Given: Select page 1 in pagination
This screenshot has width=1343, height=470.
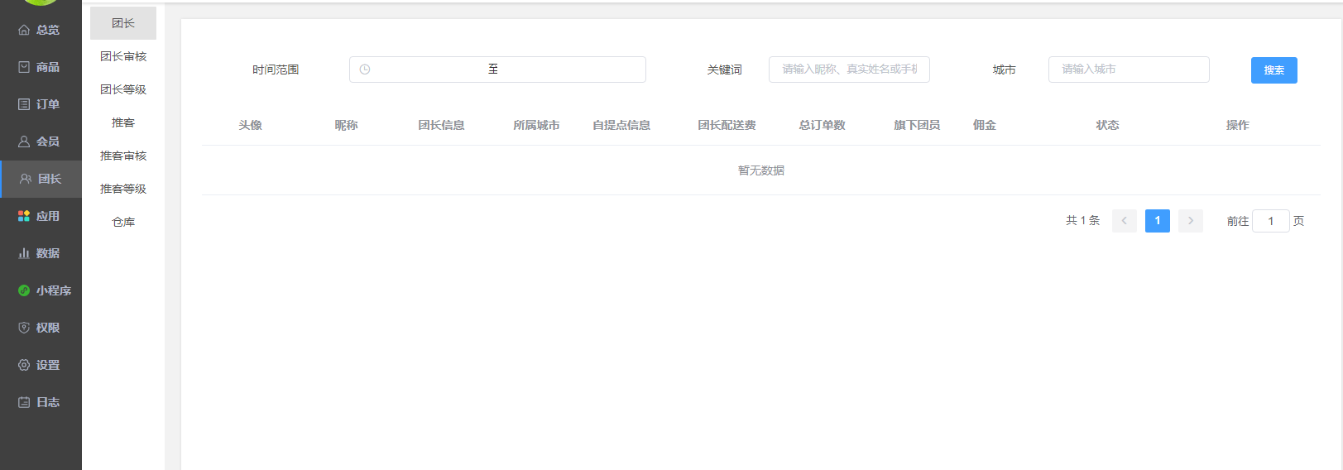Looking at the screenshot, I should coord(1157,221).
